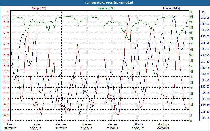This screenshot has height=131, width=210.
Task: Click the 939,25 pressure axis tick
Action: 205,18
